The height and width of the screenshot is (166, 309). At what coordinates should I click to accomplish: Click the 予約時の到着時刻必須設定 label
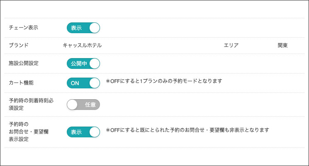31,104
